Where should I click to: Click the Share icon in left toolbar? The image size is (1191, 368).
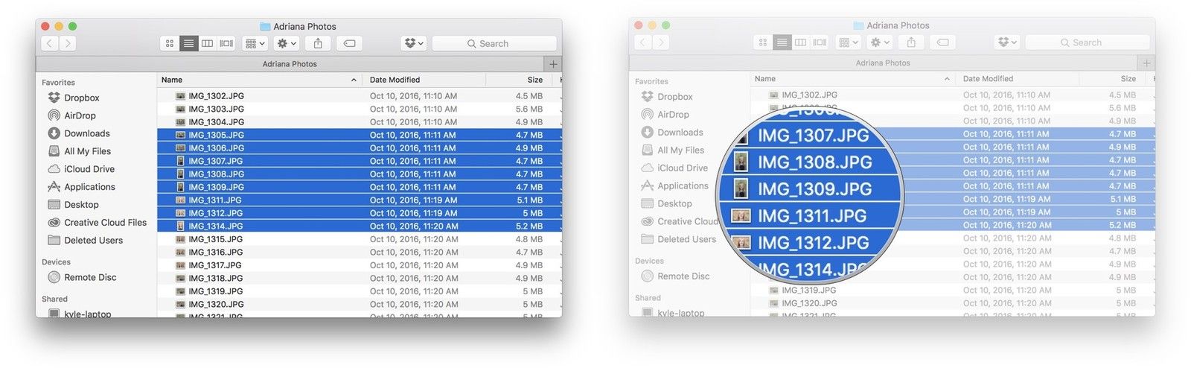click(319, 44)
